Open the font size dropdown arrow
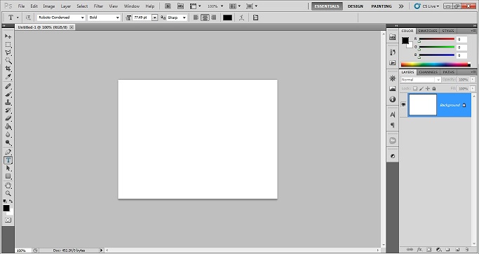479x254 pixels. coord(154,17)
